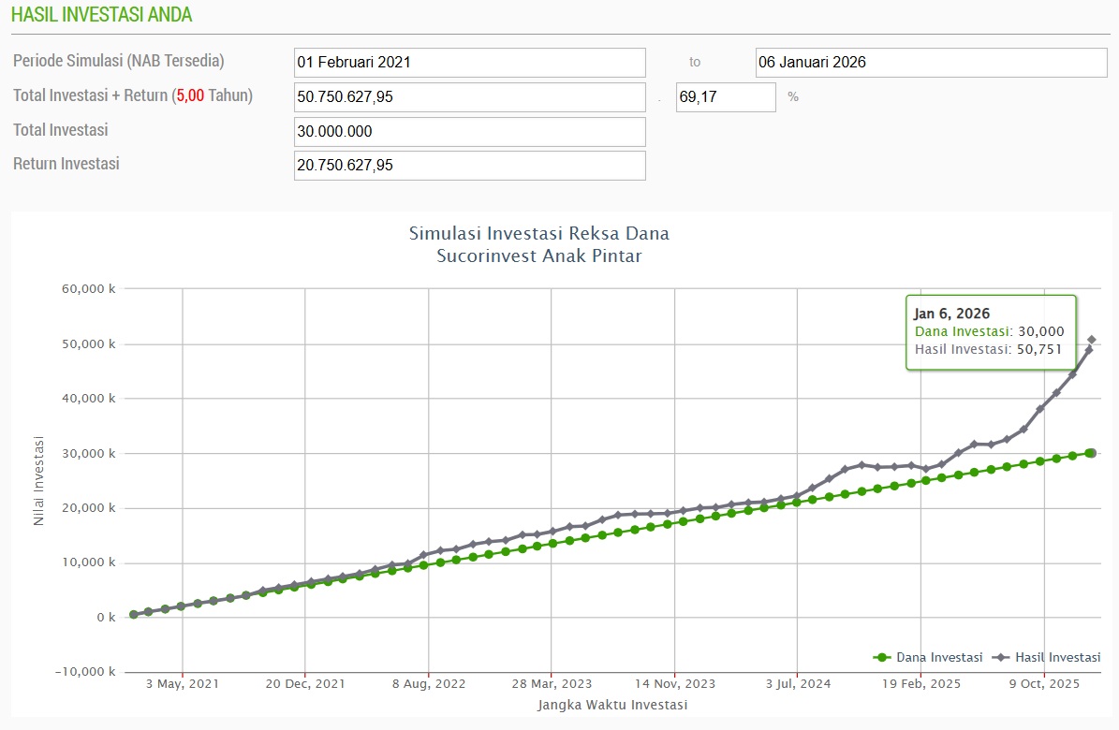The image size is (1119, 730).
Task: Click the tooltip line Dana Investasi: 30,000
Action: pos(989,331)
